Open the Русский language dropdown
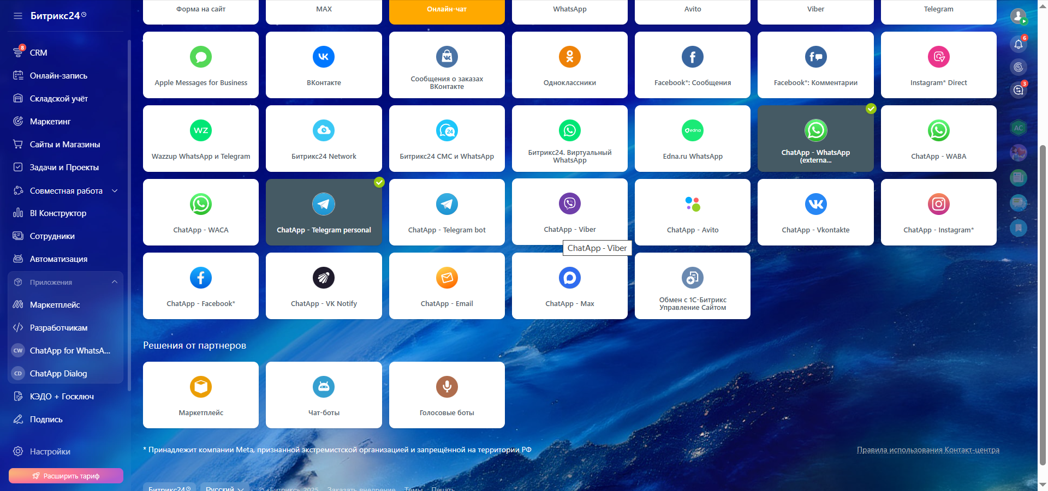This screenshot has height=491, width=1048. point(224,487)
